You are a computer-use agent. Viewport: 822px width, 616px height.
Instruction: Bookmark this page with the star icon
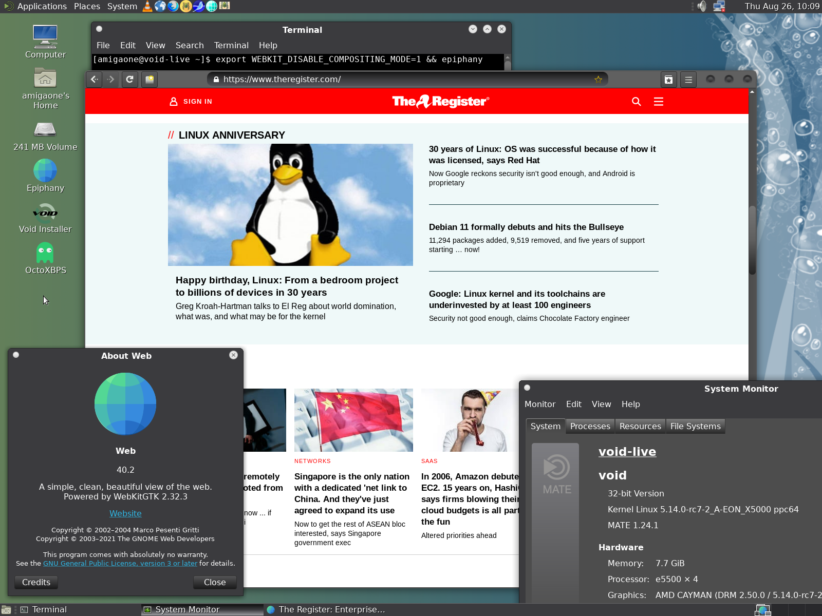point(598,80)
